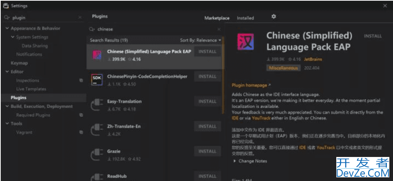The height and width of the screenshot is (181, 393).
Task: Select Plugins in settings tree
Action: pyautogui.click(x=19, y=98)
